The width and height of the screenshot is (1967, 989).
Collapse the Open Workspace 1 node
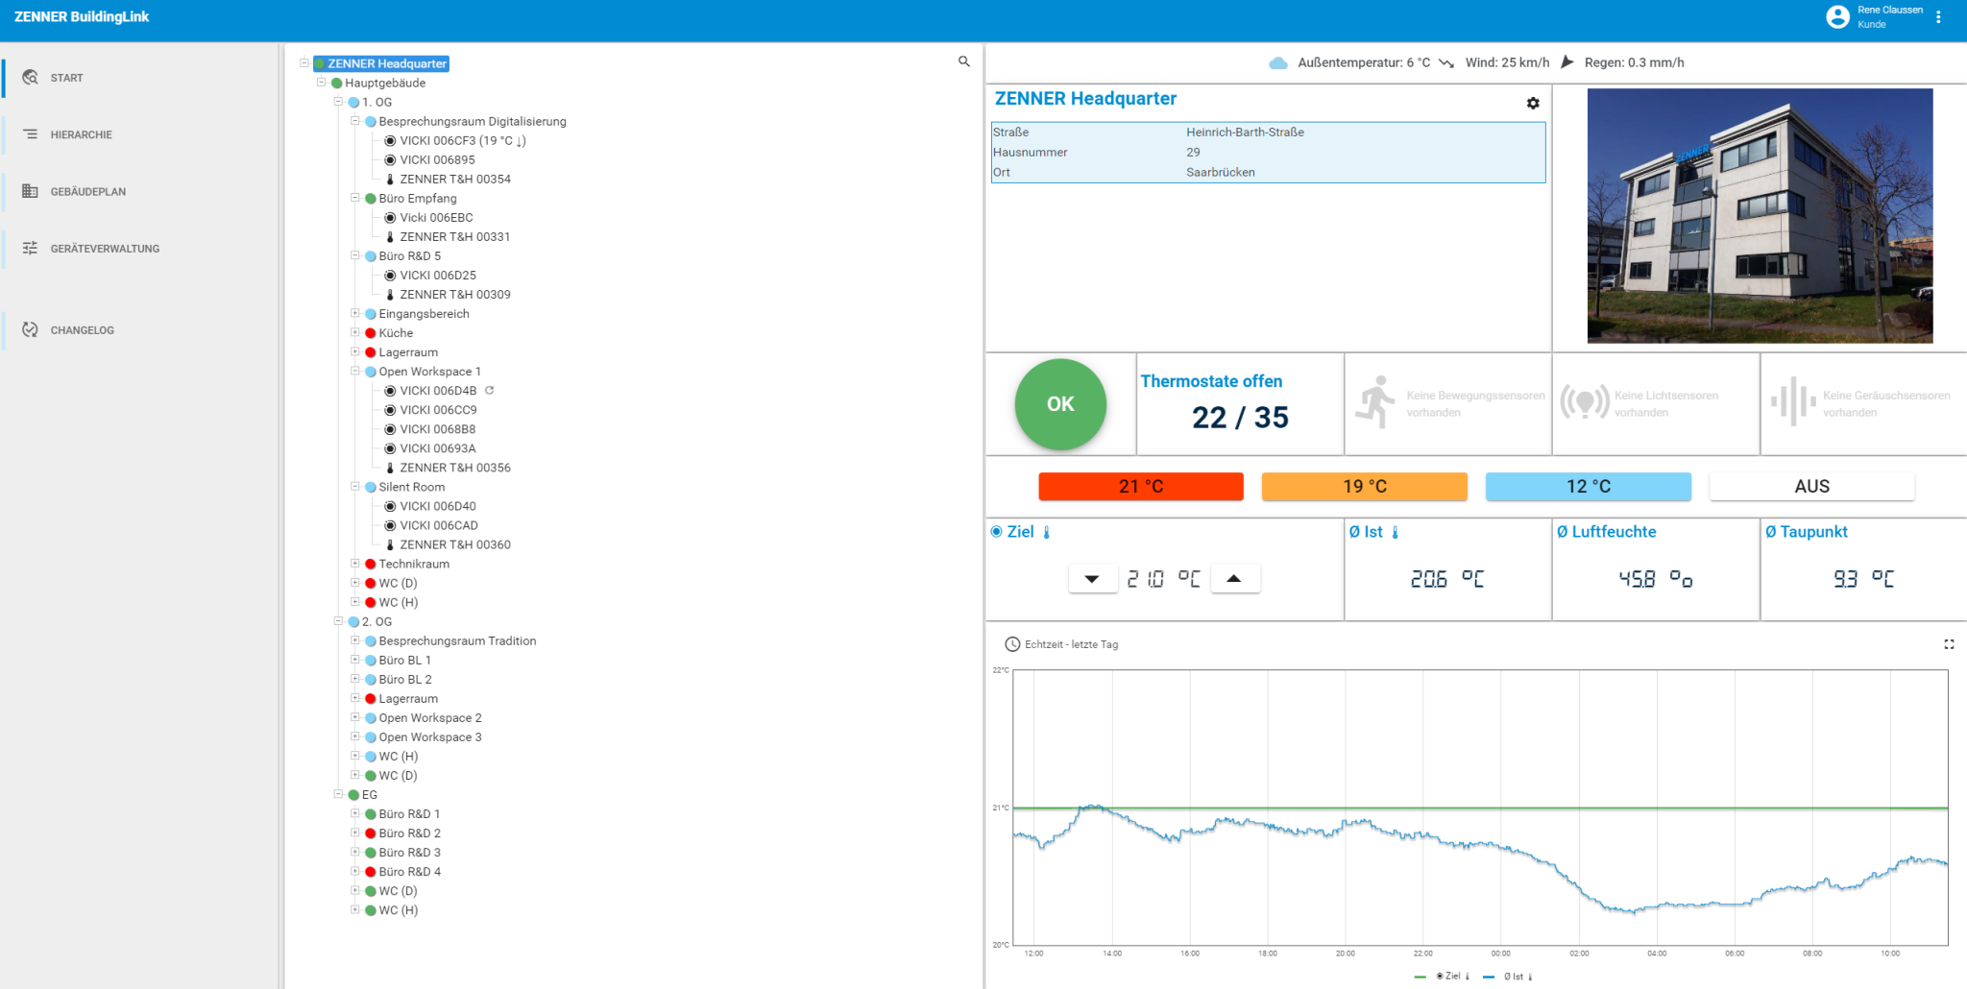coord(354,372)
